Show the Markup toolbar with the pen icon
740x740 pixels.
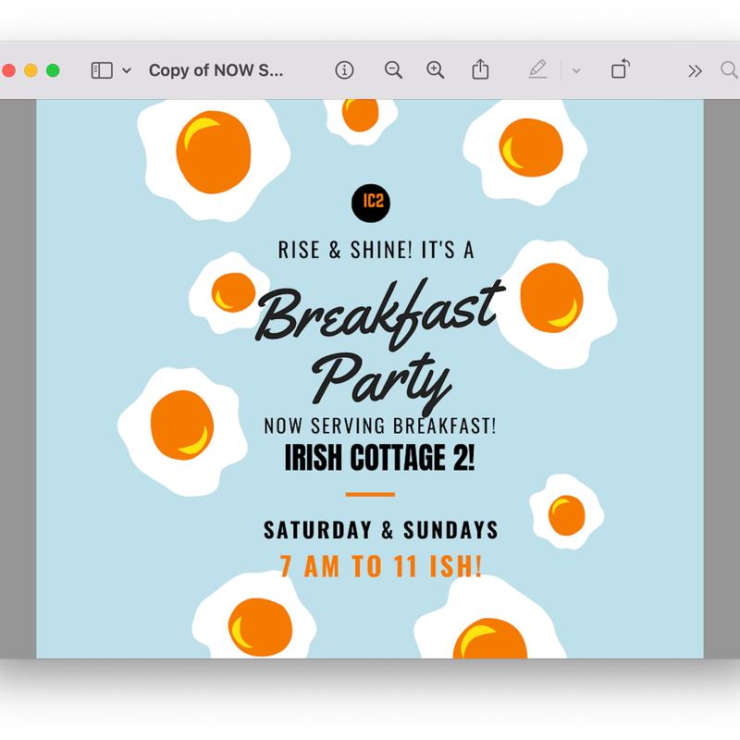[x=537, y=70]
